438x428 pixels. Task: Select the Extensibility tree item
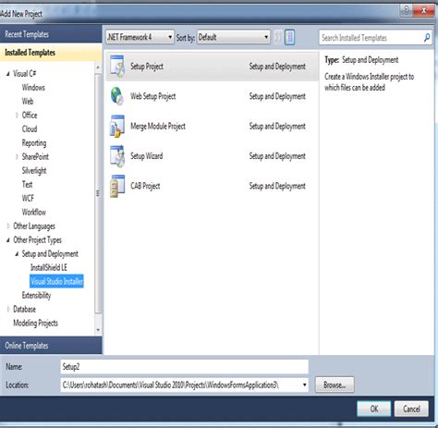(x=36, y=295)
